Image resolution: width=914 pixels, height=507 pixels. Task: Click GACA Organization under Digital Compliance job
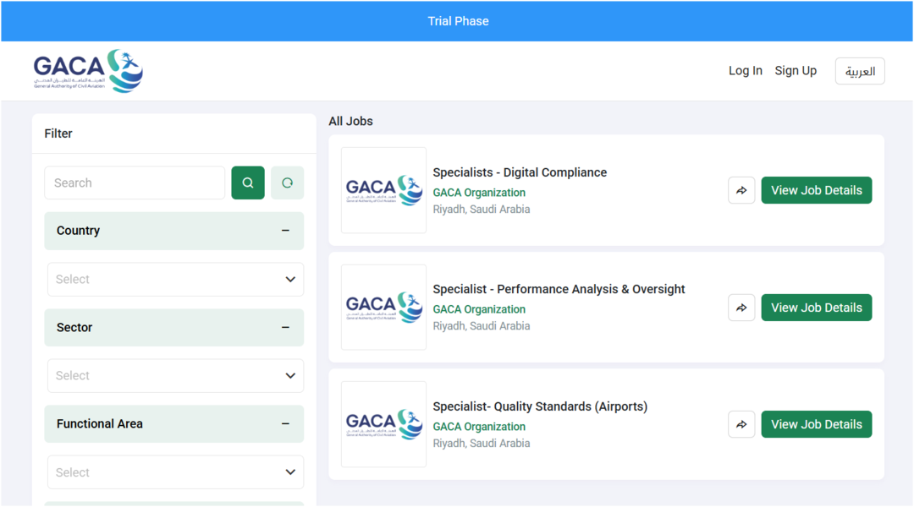pyautogui.click(x=479, y=193)
